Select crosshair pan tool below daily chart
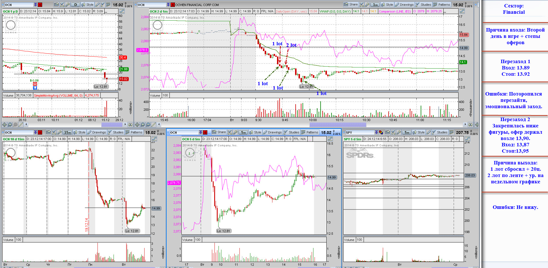 click(x=4, y=125)
